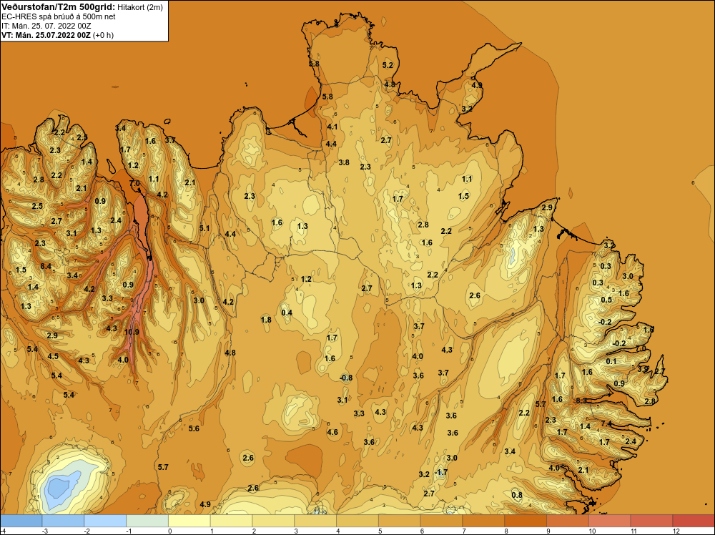The width and height of the screenshot is (715, 535).
Task: Click the '(+0 h)' forecast offset text
Action: [x=103, y=35]
